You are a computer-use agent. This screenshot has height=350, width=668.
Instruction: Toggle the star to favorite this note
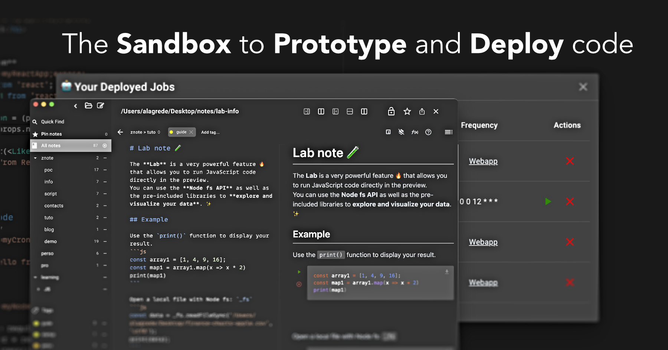(x=407, y=111)
